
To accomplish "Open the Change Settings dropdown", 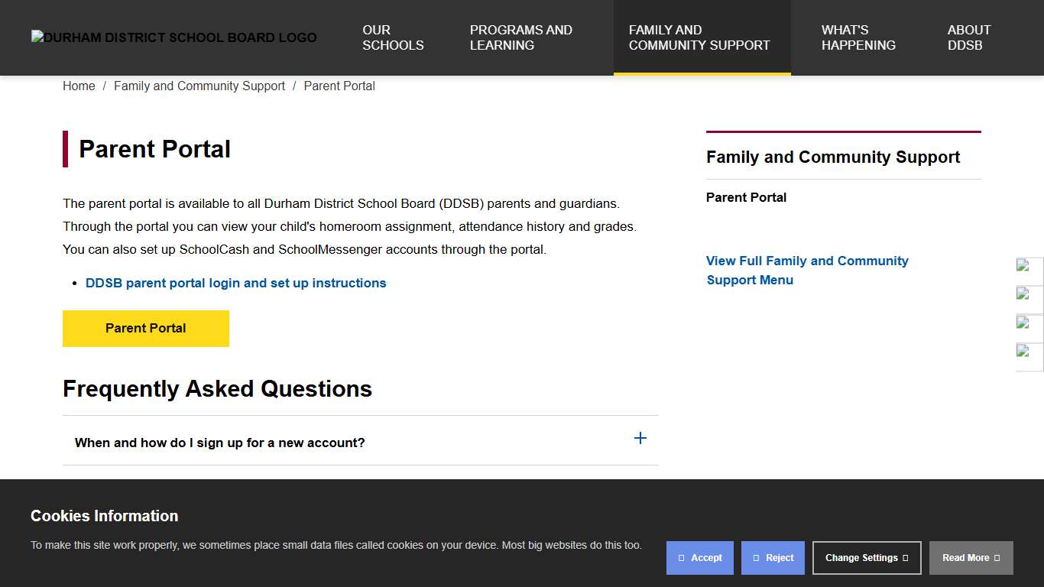I will 867,558.
